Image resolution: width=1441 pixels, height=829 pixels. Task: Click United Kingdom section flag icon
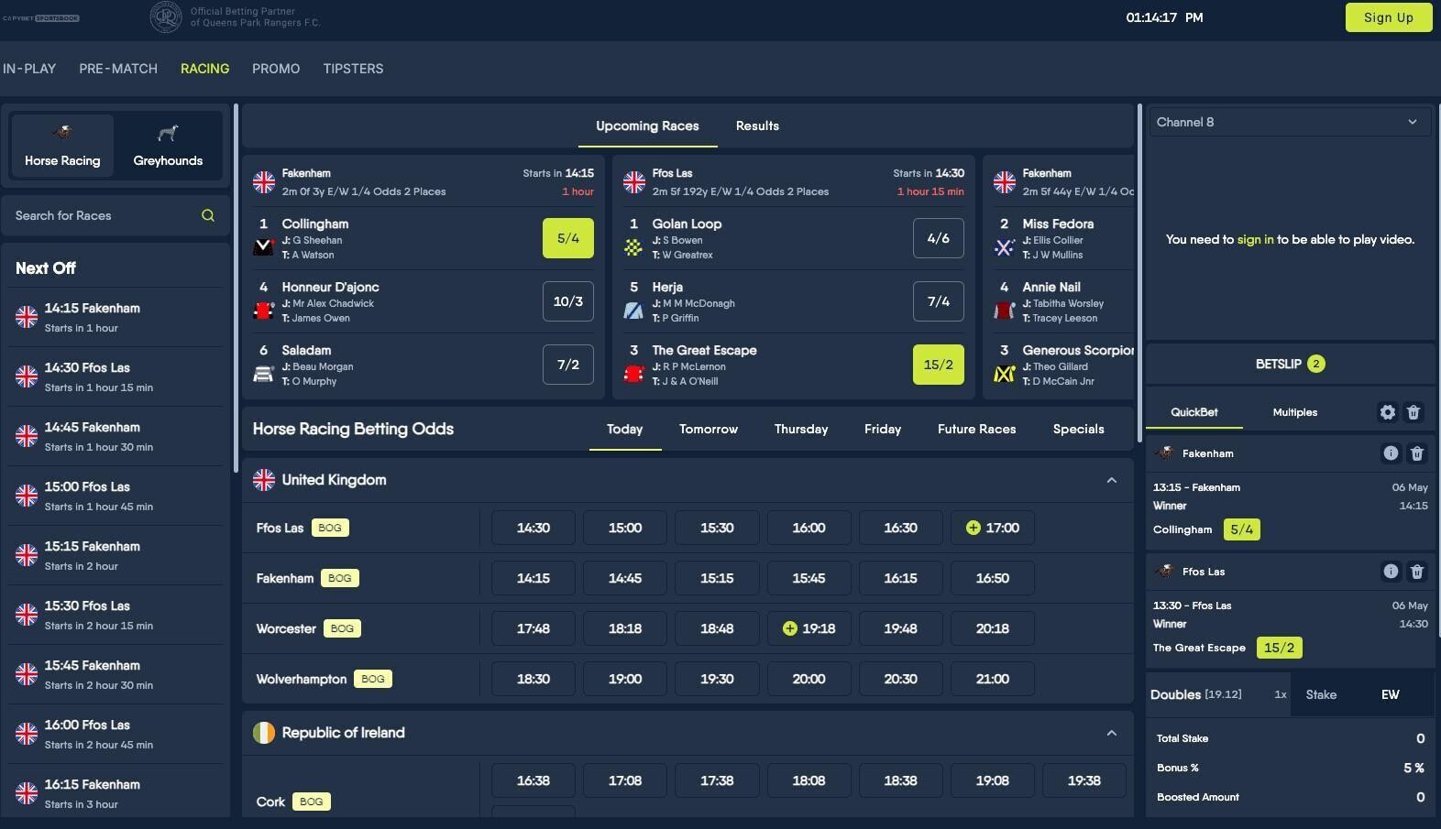pos(264,480)
